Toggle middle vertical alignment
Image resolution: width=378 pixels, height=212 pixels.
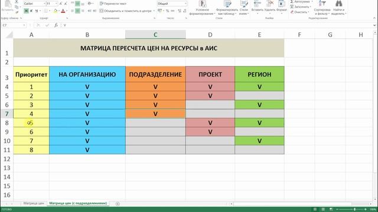click(x=77, y=4)
